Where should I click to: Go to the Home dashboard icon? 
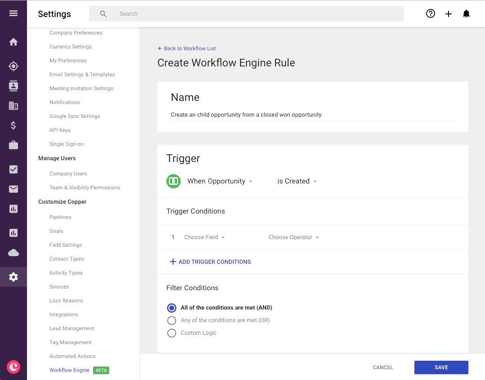tap(13, 42)
